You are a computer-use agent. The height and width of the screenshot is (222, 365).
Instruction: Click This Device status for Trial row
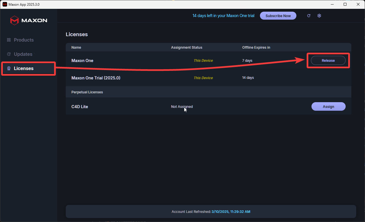(203, 78)
